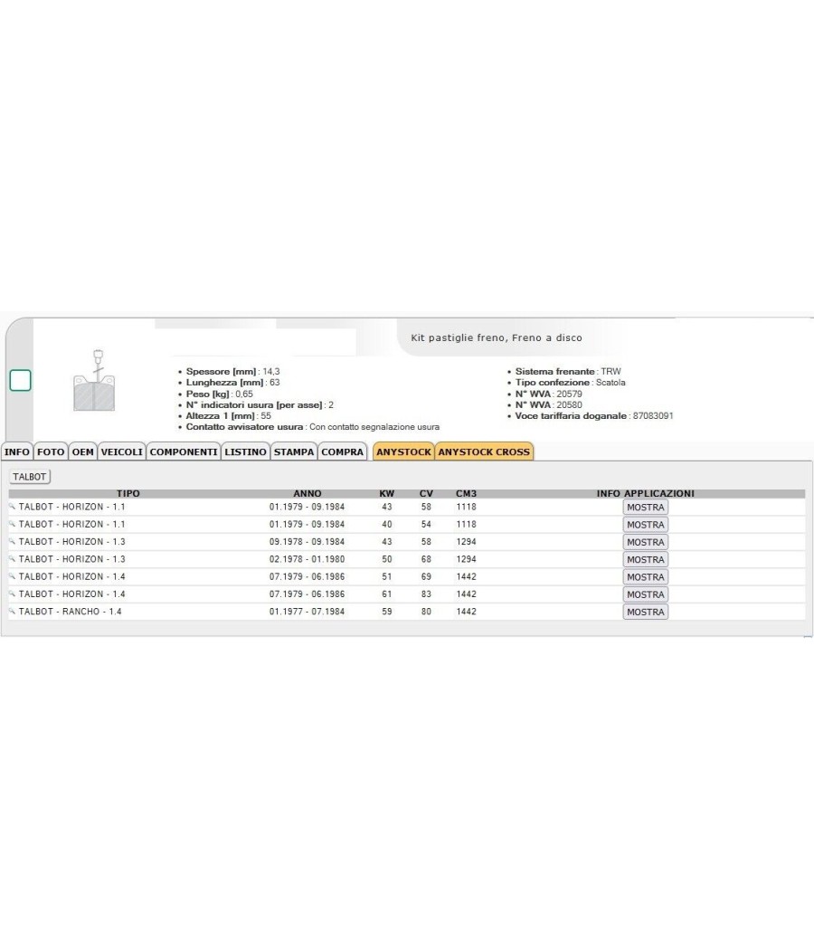
Task: Click magnifier icon of Horizon 1.3 68 CV row
Action: click(12, 559)
